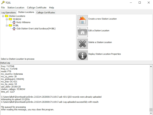
Task: Click the Edit a Station Location folder icon
Action: tap(82, 32)
